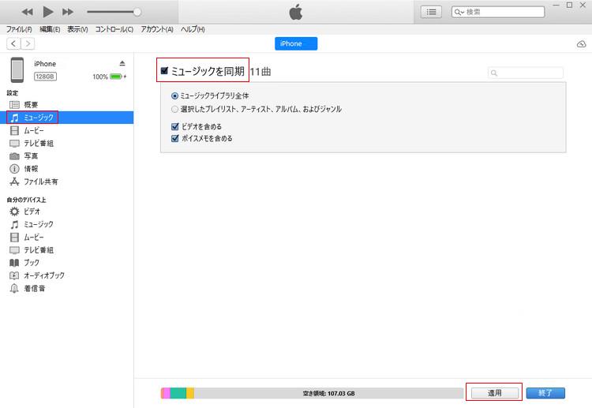Image resolution: width=592 pixels, height=408 pixels.
Task: Open the アカウント(A) menu
Action: pos(157,29)
